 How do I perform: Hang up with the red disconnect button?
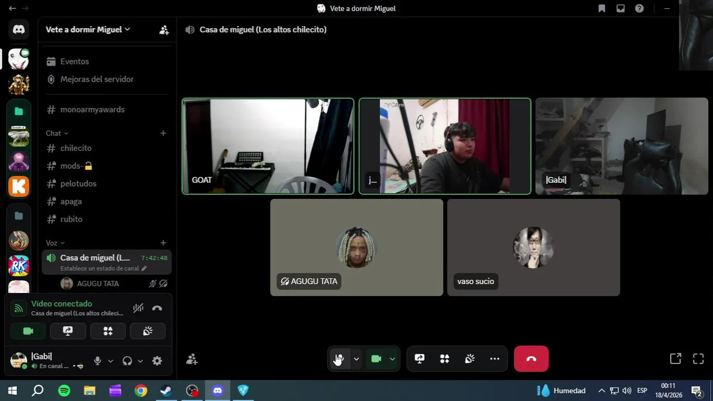pyautogui.click(x=531, y=359)
